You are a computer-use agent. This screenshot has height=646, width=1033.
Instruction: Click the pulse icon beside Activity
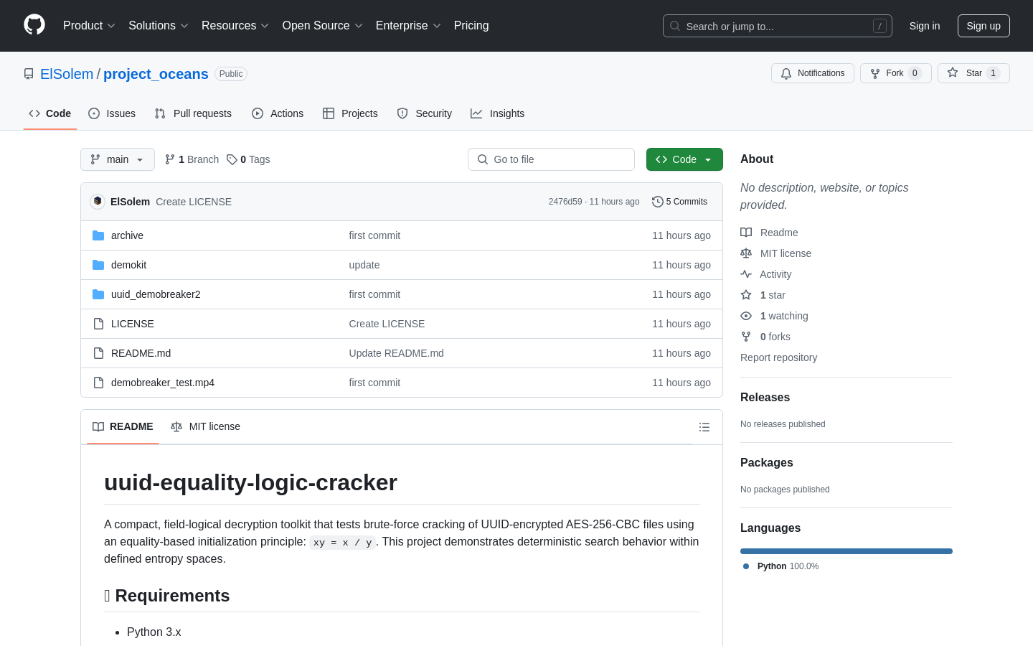[746, 274]
